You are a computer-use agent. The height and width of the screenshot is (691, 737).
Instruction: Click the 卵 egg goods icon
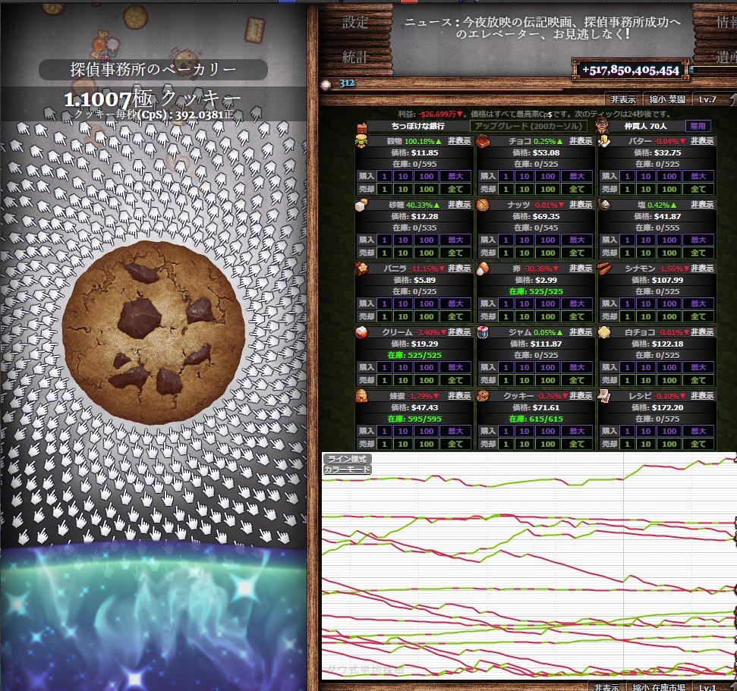(483, 269)
